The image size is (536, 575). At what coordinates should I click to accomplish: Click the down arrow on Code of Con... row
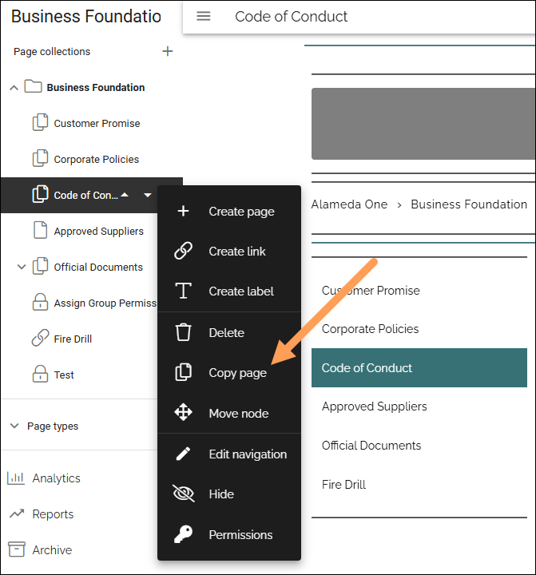click(x=148, y=195)
